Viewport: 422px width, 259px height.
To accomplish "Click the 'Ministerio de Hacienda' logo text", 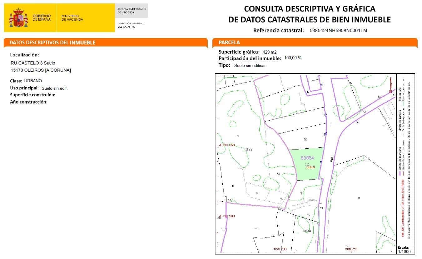I will tap(72, 18).
